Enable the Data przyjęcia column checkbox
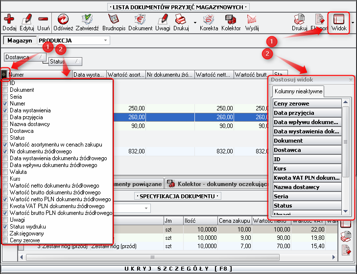Image resolution: width=357 pixels, height=274 pixels. [5, 118]
